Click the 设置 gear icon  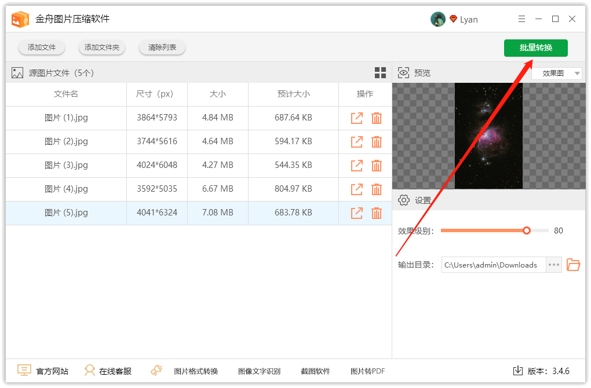tap(404, 200)
